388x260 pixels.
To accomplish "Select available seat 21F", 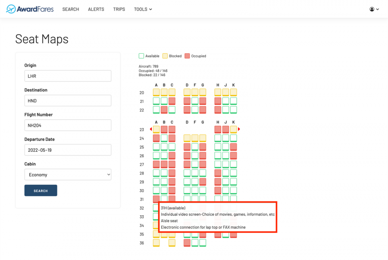I will coord(195,101).
